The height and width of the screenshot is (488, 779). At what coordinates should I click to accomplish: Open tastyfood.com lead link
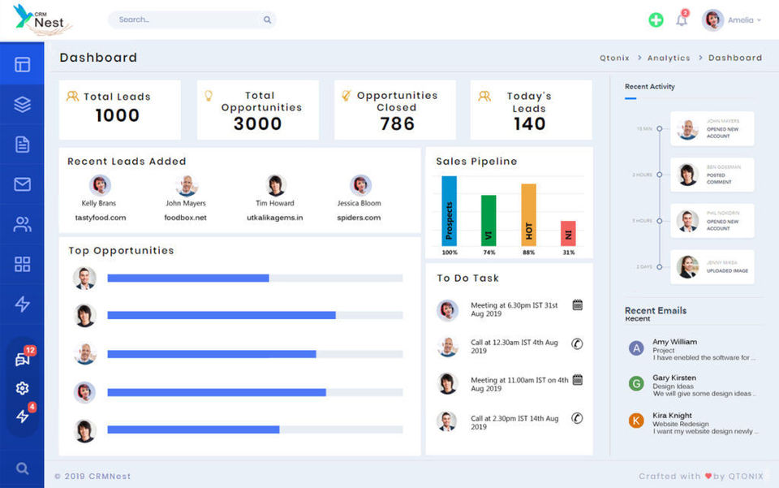pyautogui.click(x=101, y=218)
